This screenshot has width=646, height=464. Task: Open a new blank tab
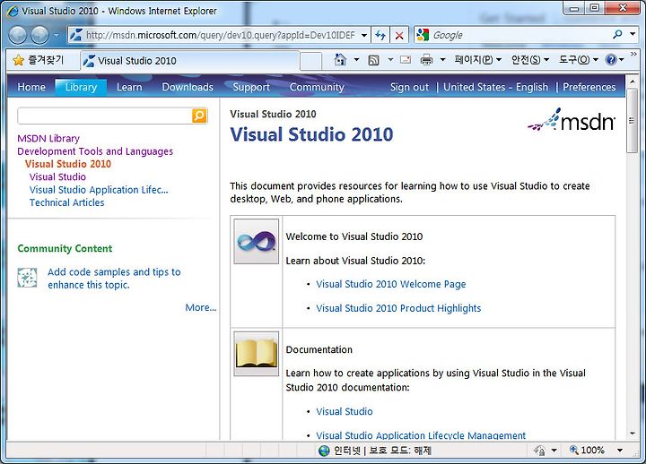pos(310,61)
